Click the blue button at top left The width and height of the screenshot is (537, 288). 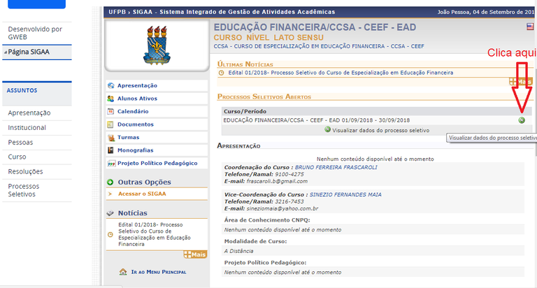(x=36, y=4)
